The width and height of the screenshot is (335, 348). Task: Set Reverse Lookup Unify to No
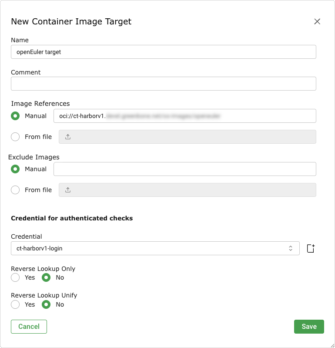coord(46,304)
